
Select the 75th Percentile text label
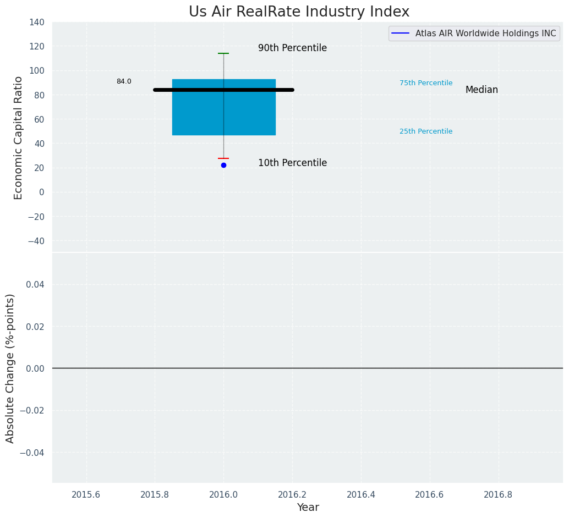(426, 83)
